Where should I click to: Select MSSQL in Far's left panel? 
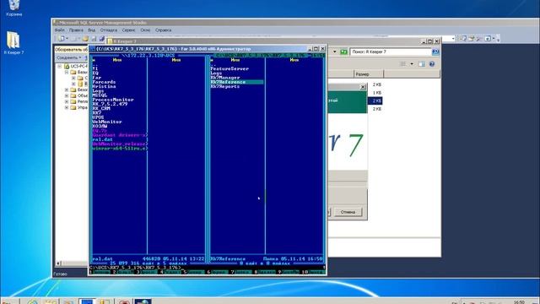(x=100, y=95)
